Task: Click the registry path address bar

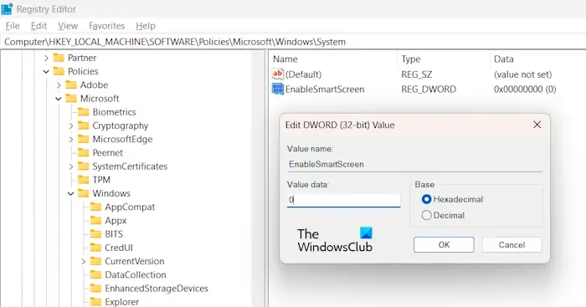Action: click(x=293, y=42)
